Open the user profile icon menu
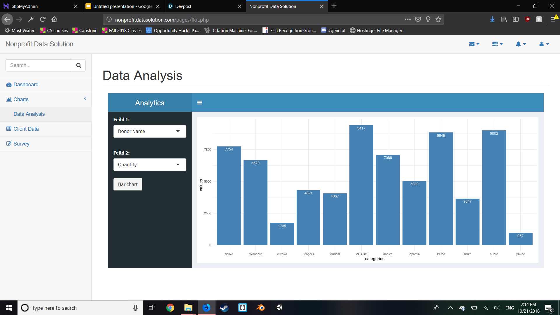 tap(544, 44)
